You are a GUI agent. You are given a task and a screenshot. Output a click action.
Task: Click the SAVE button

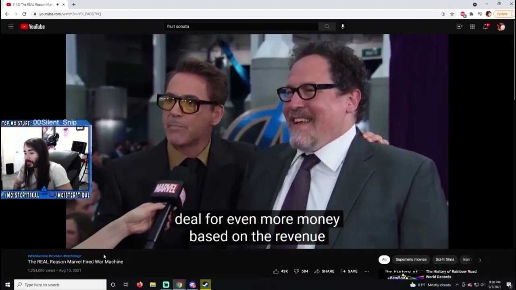pos(349,271)
